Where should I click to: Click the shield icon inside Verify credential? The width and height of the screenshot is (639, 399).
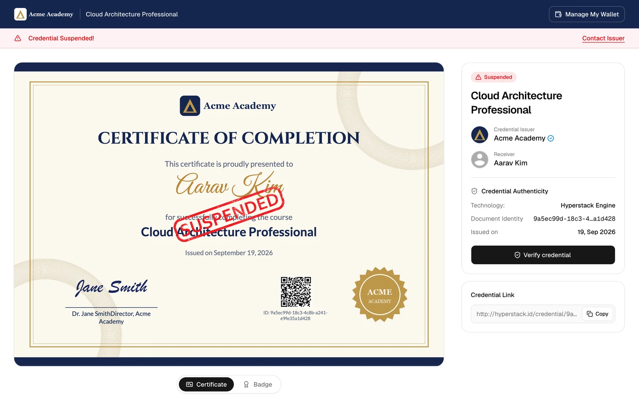pyautogui.click(x=517, y=255)
